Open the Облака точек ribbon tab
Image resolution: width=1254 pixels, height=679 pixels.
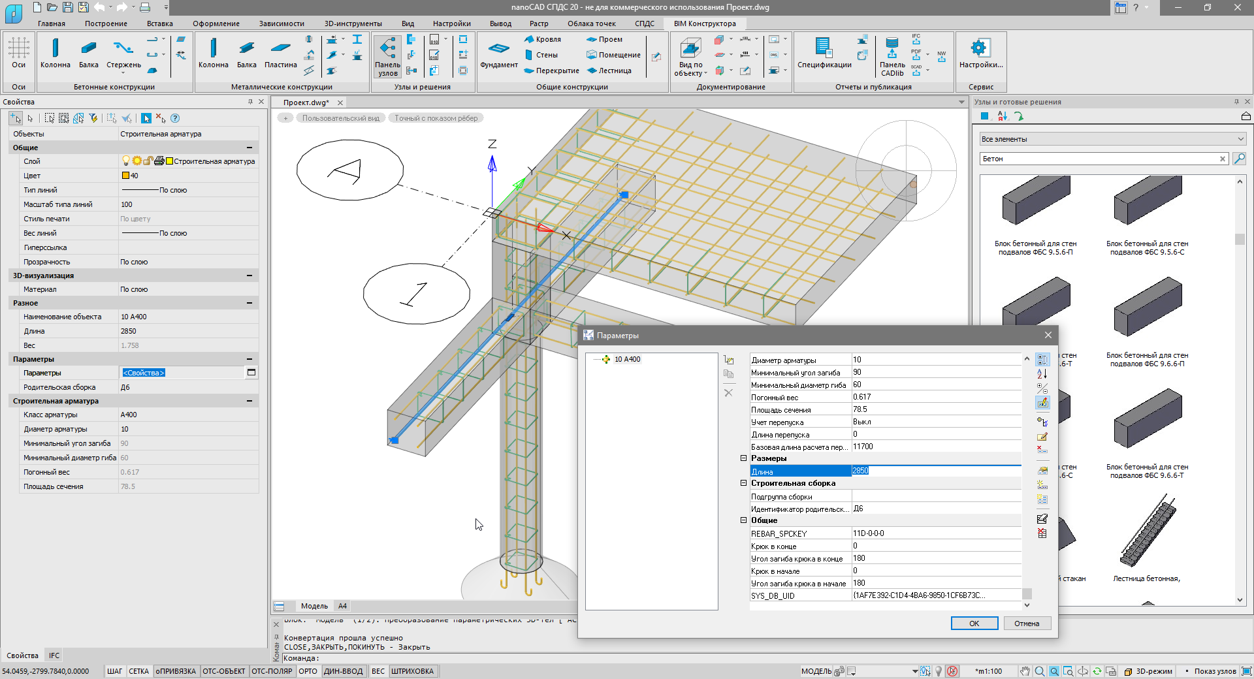click(592, 24)
